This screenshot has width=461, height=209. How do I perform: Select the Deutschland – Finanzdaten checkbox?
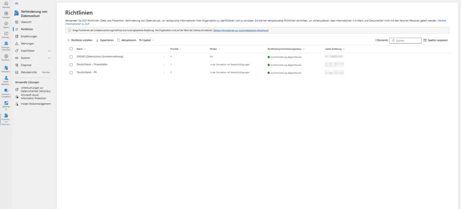(71, 65)
